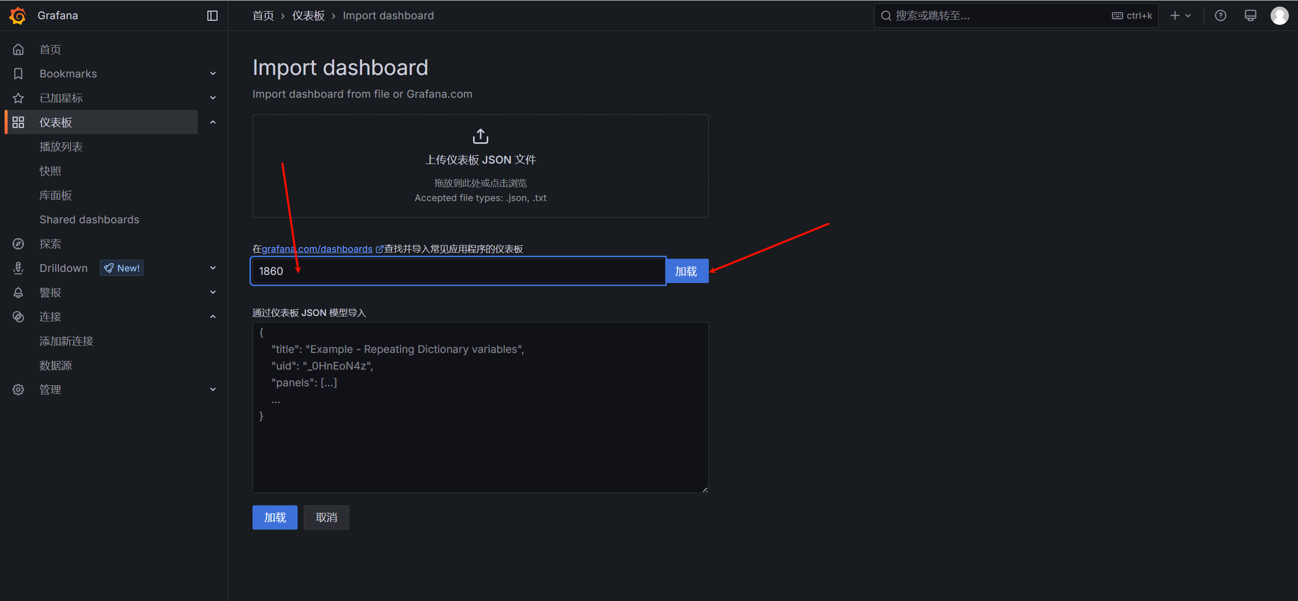Image resolution: width=1298 pixels, height=601 pixels.
Task: Click the Explore compass icon
Action: point(18,244)
